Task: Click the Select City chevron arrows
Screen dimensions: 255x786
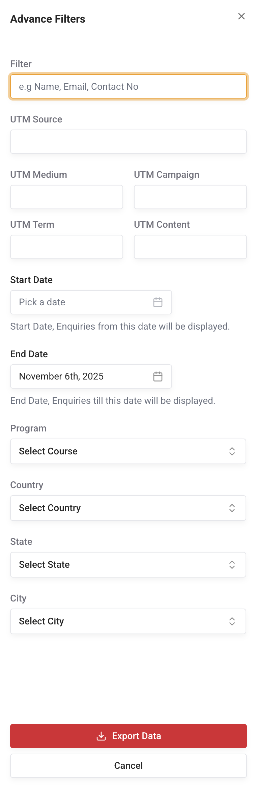Action: 232,621
